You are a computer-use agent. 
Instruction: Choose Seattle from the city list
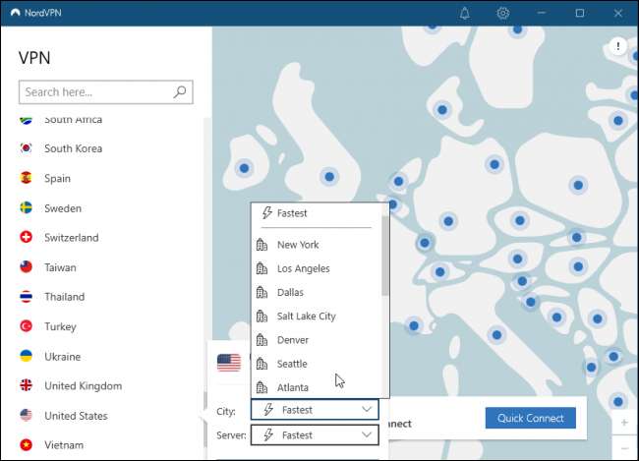292,364
